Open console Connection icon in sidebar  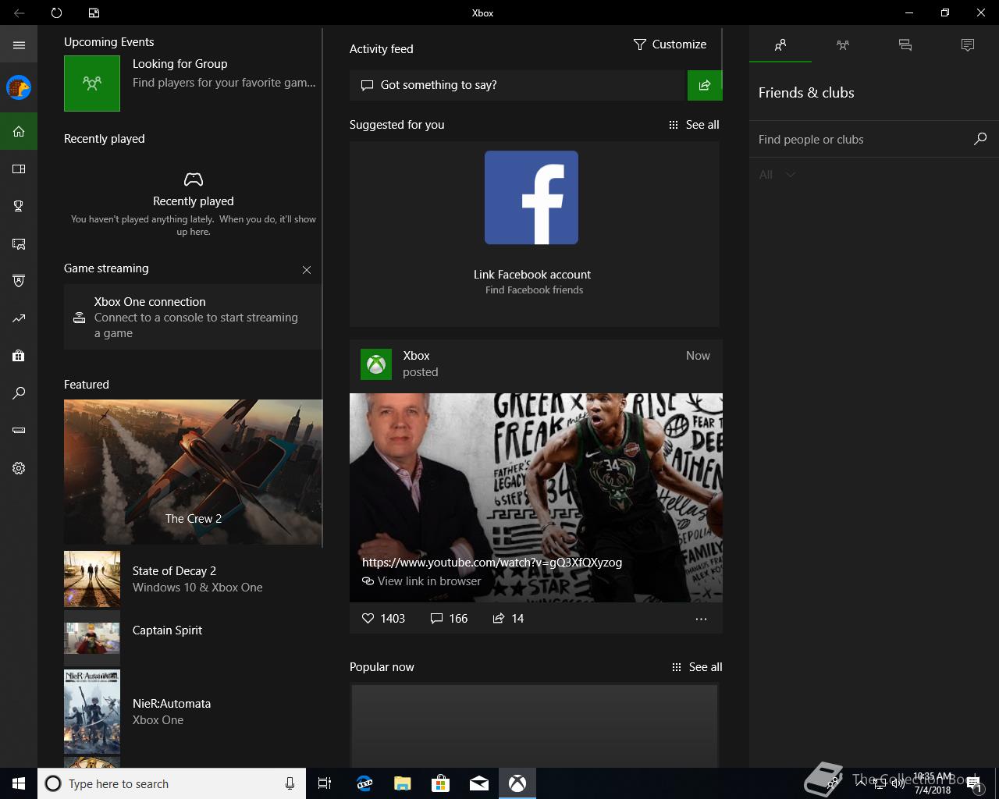[19, 431]
